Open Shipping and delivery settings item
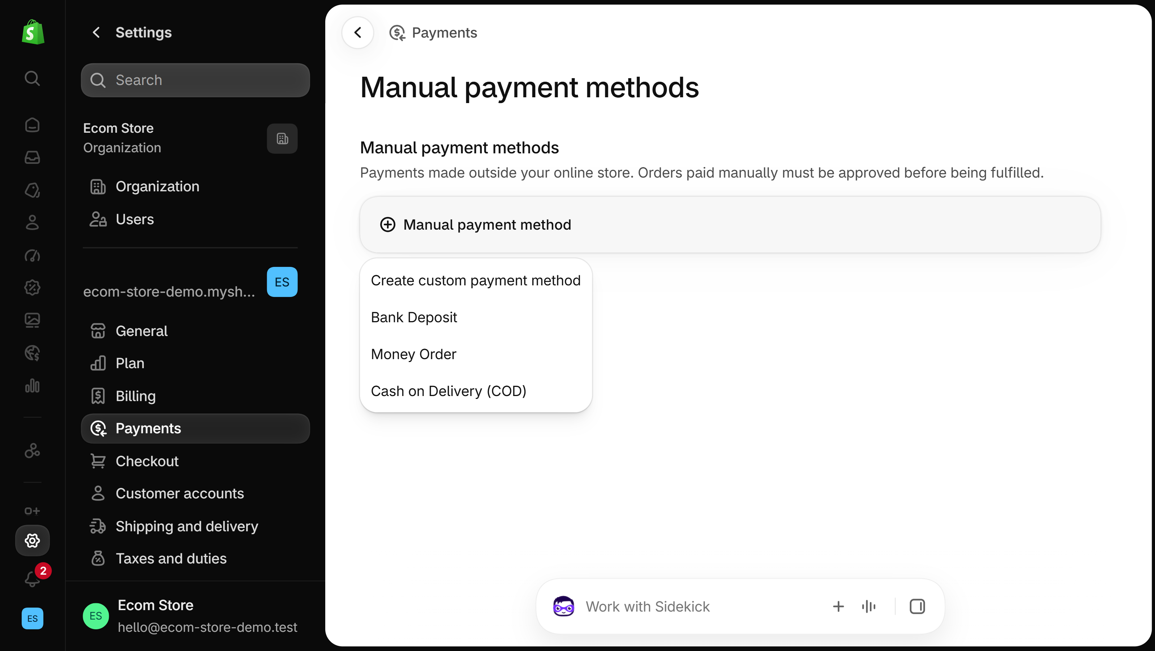 (196, 526)
